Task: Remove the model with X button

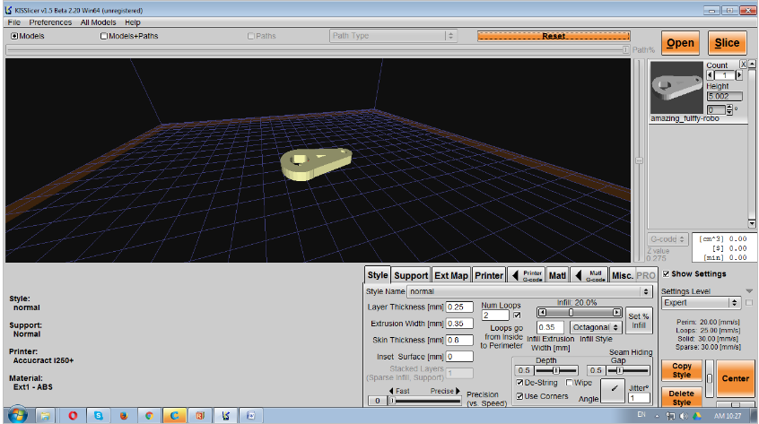Action: point(744,64)
